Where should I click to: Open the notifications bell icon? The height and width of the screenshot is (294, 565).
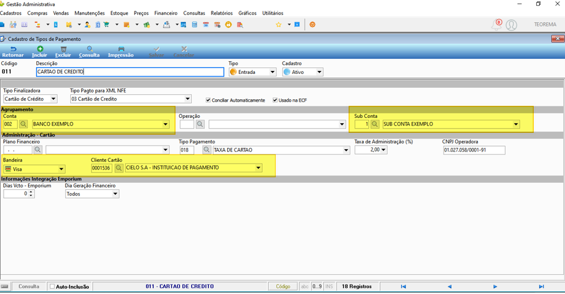pyautogui.click(x=496, y=25)
